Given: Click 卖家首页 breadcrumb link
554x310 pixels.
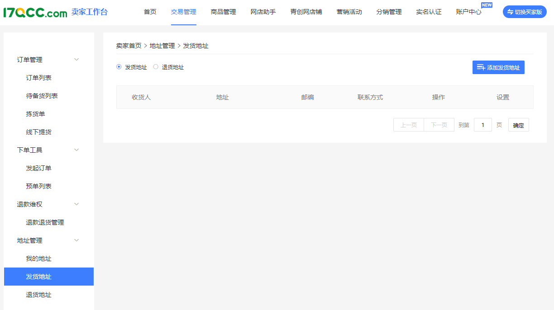Looking at the screenshot, I should (129, 46).
